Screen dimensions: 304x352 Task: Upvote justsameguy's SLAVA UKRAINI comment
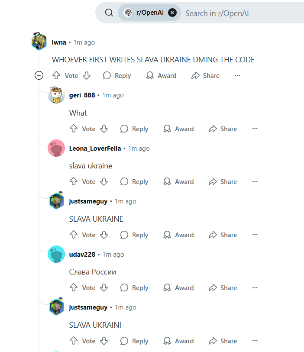coord(74,341)
